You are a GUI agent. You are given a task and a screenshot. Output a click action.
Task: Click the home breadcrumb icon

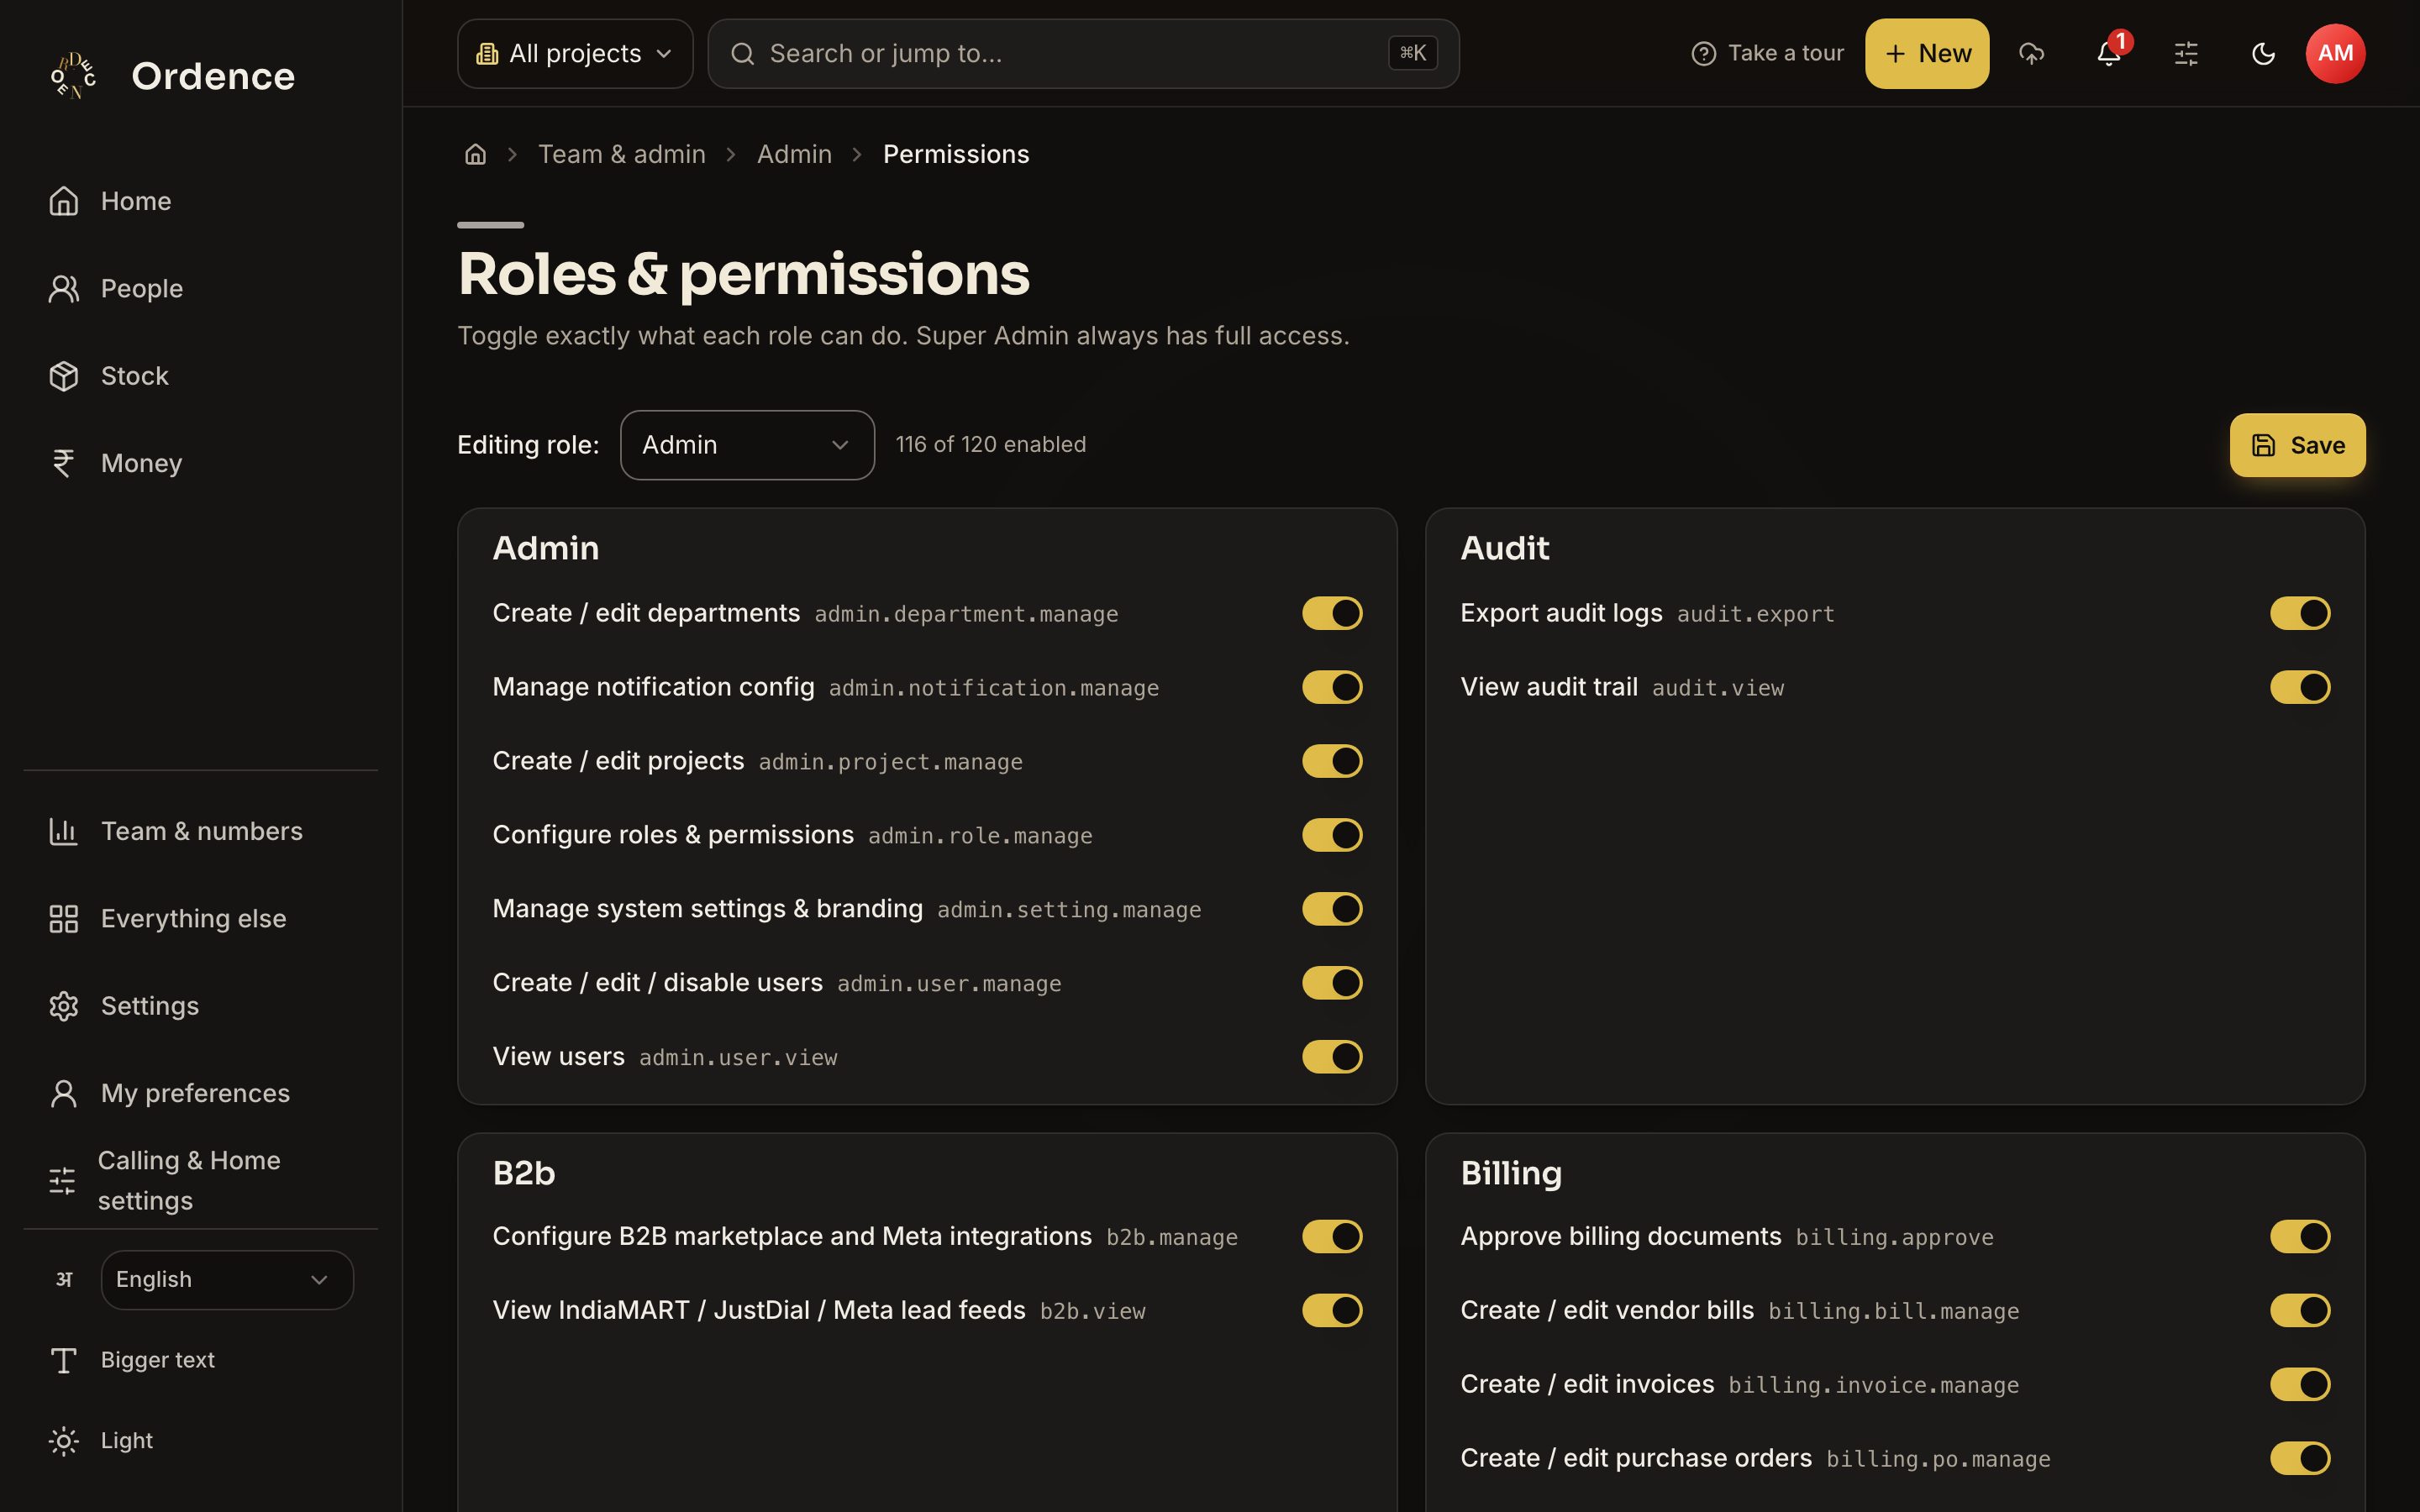475,154
